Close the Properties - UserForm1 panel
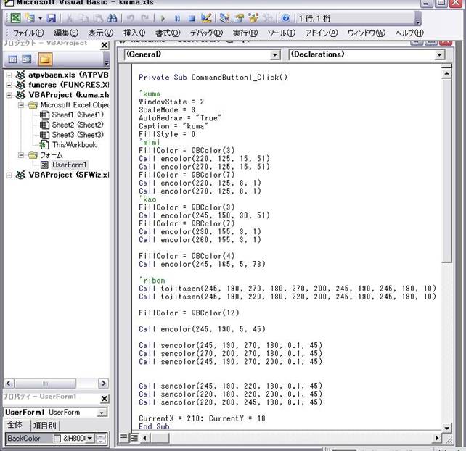 pyautogui.click(x=105, y=399)
